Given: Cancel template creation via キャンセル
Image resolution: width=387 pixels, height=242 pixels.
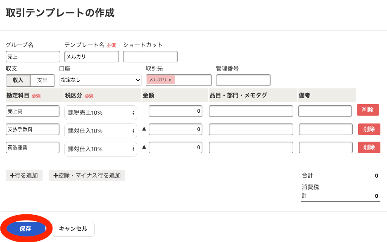Looking at the screenshot, I should tap(73, 229).
